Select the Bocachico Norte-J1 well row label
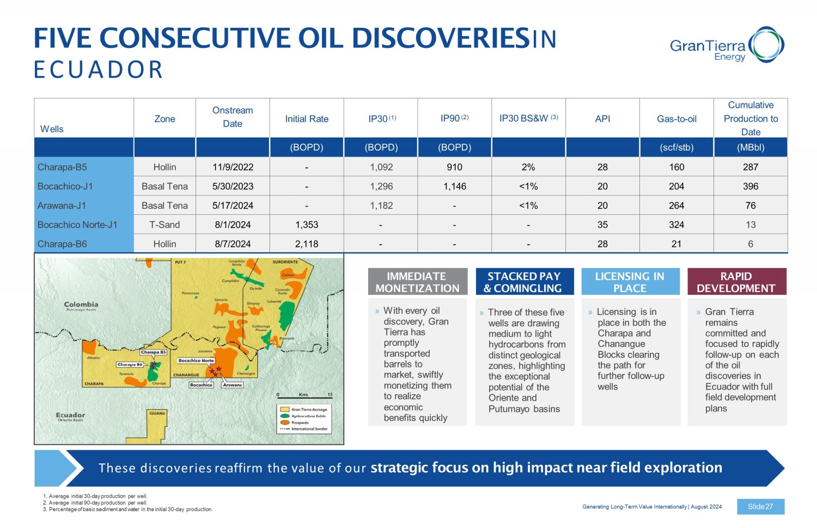The height and width of the screenshot is (528, 817). coord(77,225)
